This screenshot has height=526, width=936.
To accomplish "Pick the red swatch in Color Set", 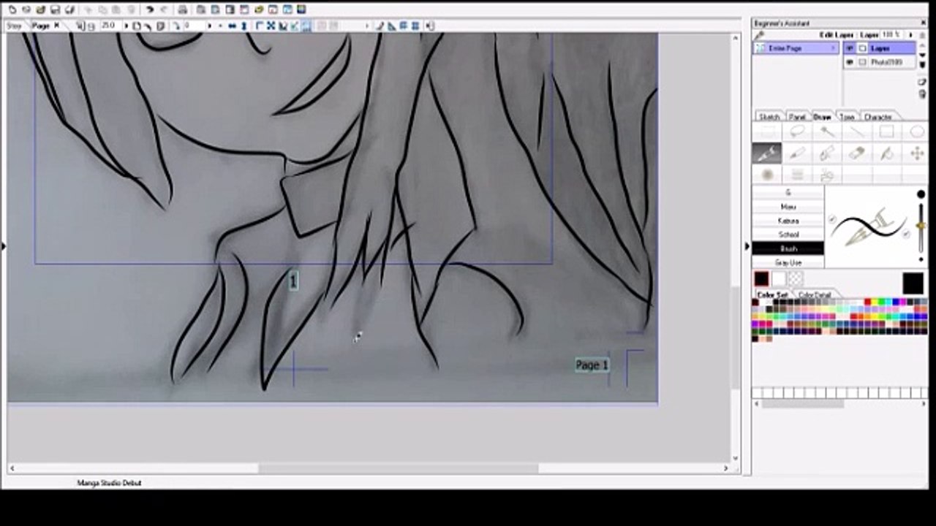I will point(867,302).
